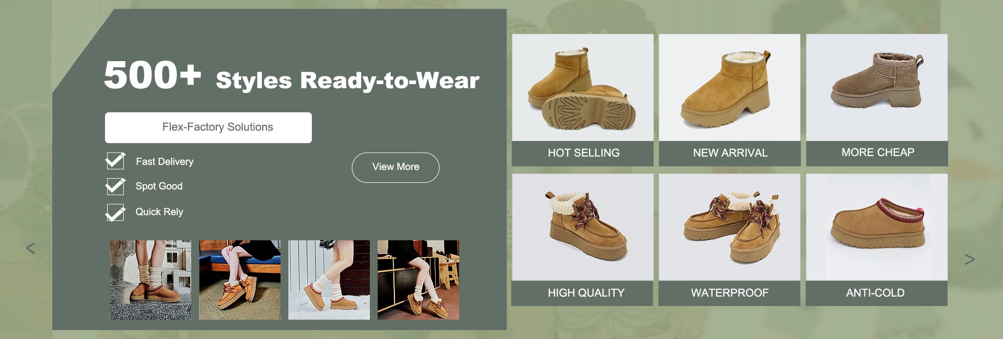Select the WATERPROOF label

(730, 293)
